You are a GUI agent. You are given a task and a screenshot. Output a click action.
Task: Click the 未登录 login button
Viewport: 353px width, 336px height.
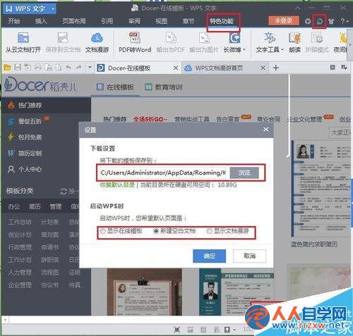pyautogui.click(x=284, y=21)
